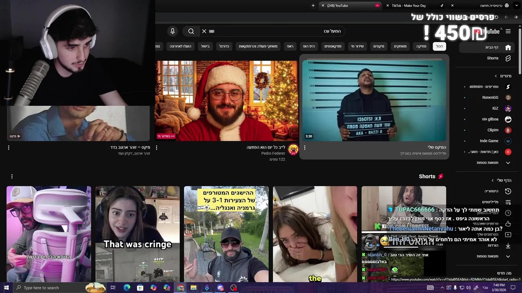
Task: Open Clipim channel avatar
Action: tap(508, 130)
